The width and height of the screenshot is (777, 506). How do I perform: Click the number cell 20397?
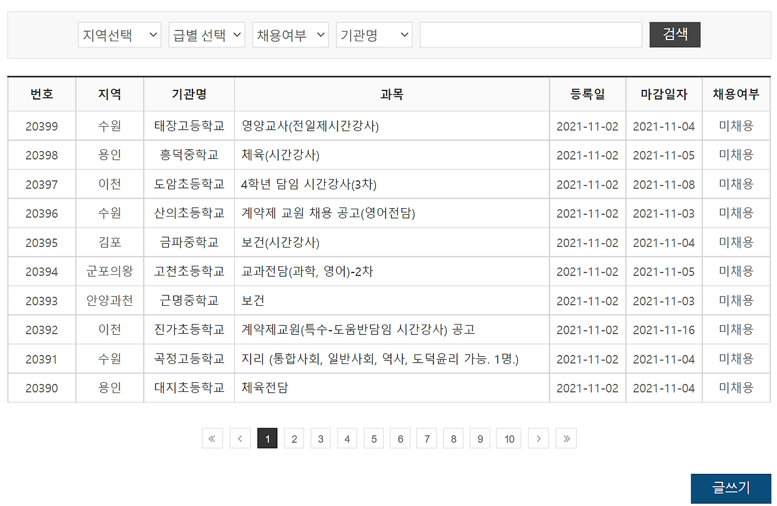coord(42,184)
